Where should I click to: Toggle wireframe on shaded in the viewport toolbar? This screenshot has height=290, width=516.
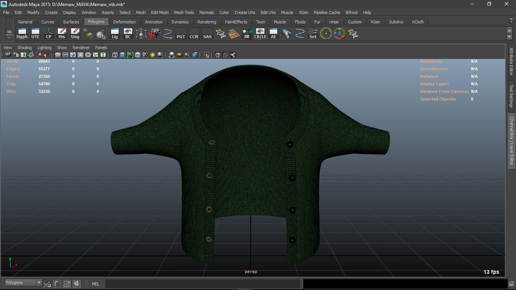click(137, 55)
